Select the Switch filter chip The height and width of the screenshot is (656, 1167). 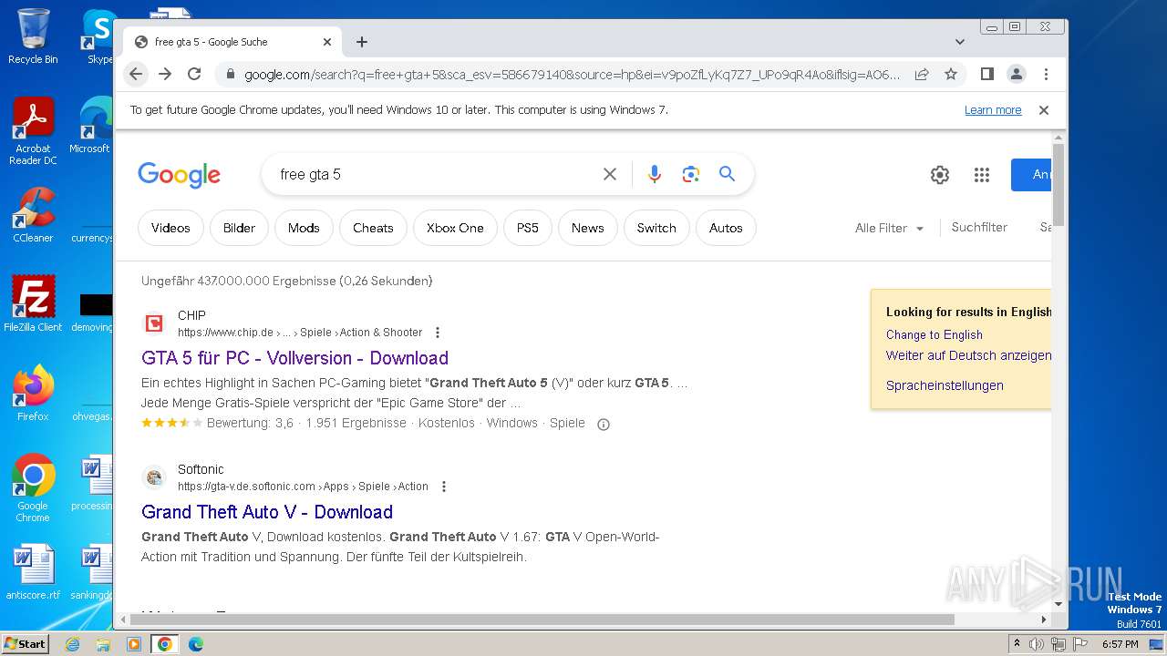[656, 228]
